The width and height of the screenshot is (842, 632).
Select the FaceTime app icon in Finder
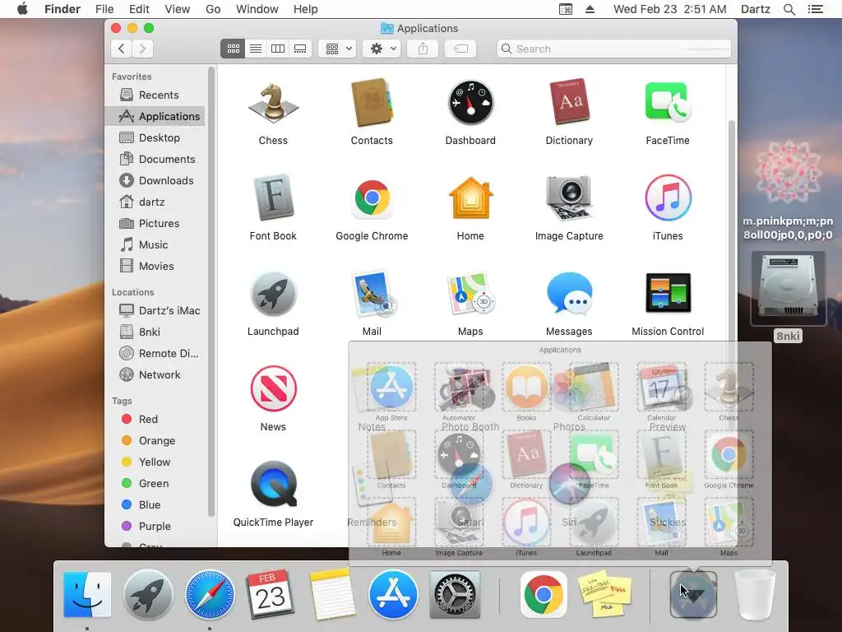[x=668, y=103]
